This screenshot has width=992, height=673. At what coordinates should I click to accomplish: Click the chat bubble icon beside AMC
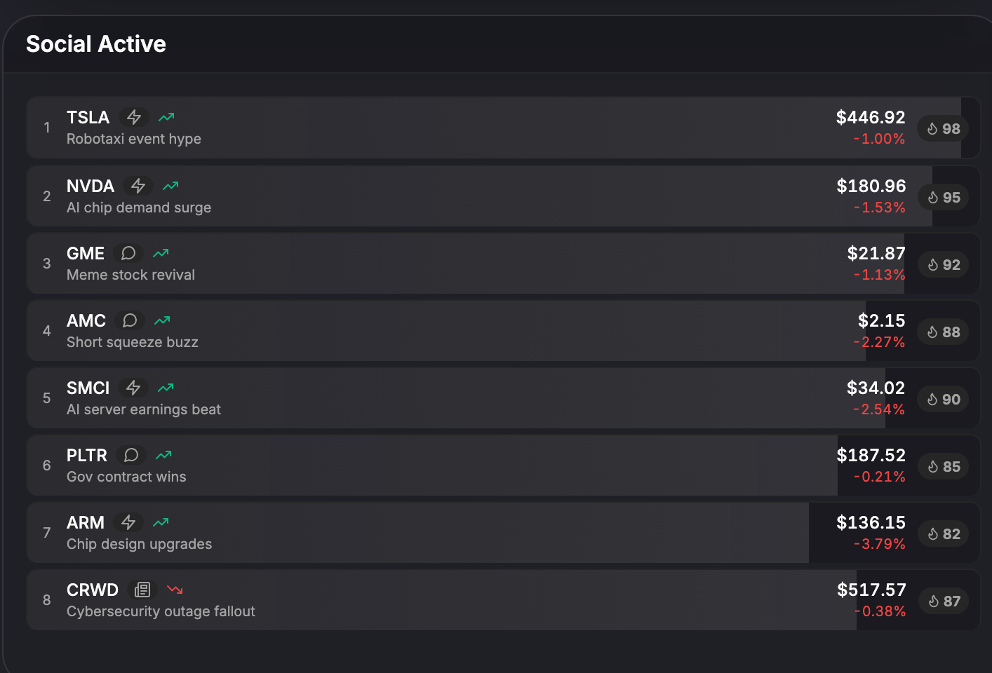[x=130, y=320]
